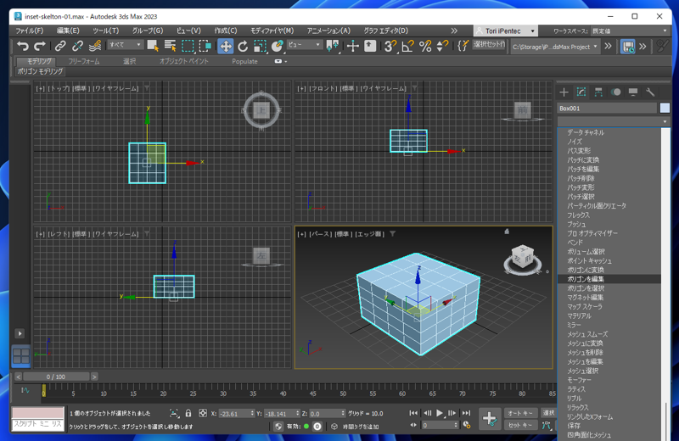
Task: Select the Link tool (chain icon)
Action: 60,46
